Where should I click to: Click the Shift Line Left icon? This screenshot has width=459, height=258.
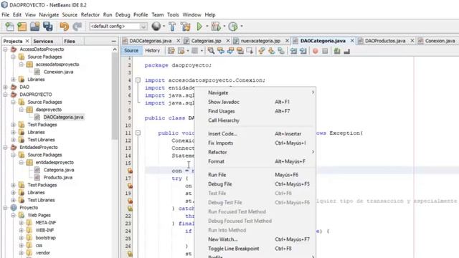coord(293,51)
